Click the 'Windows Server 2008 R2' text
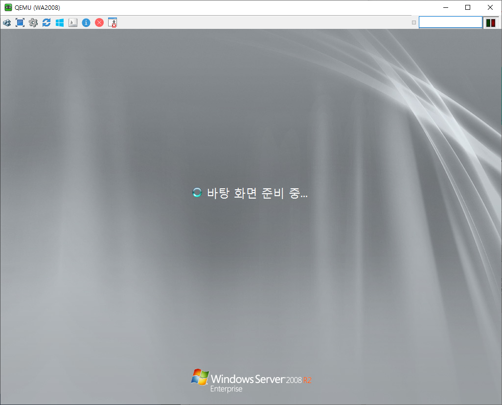Image resolution: width=502 pixels, height=405 pixels. click(261, 380)
